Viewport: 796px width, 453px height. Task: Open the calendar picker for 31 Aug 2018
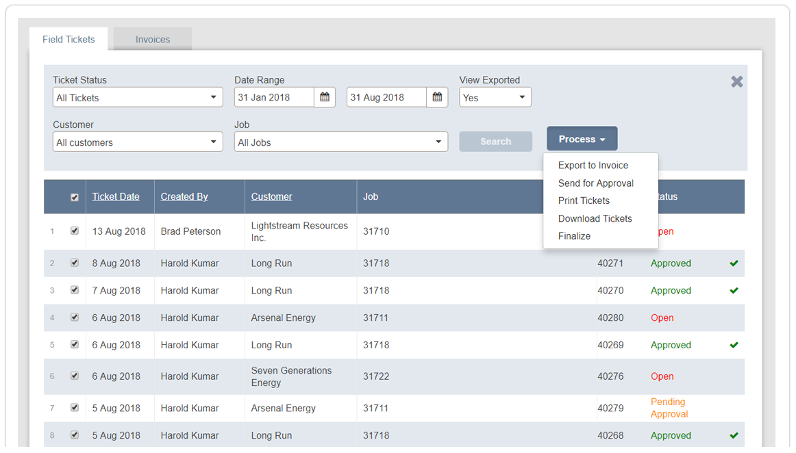point(437,97)
